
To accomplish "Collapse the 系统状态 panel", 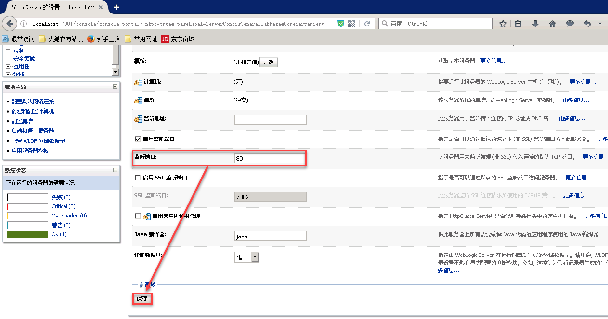I will tap(115, 170).
